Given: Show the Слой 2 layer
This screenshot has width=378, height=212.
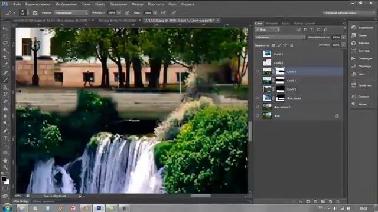Looking at the screenshot, I should coord(258,81).
